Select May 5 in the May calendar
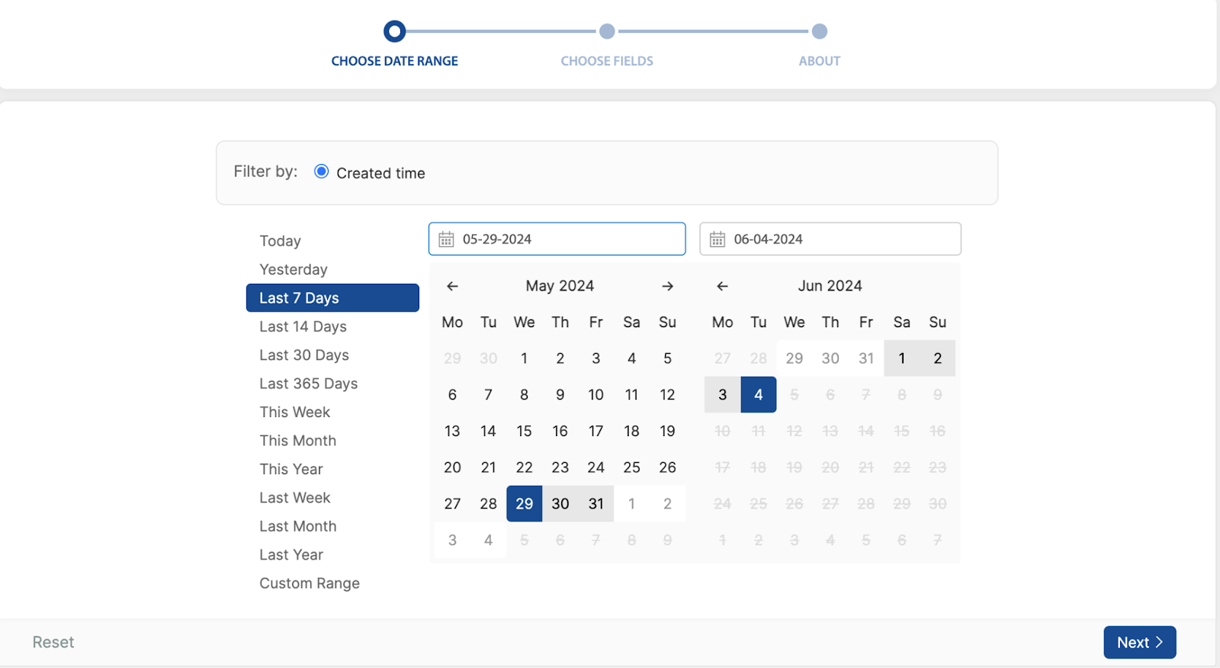The width and height of the screenshot is (1220, 668). pos(668,358)
